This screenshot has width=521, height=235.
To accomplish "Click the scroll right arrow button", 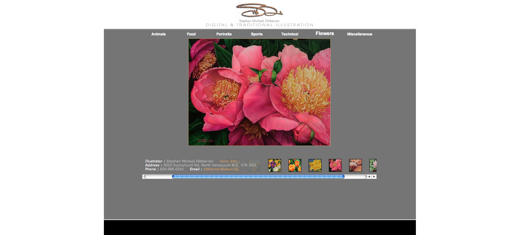I will 374,176.
